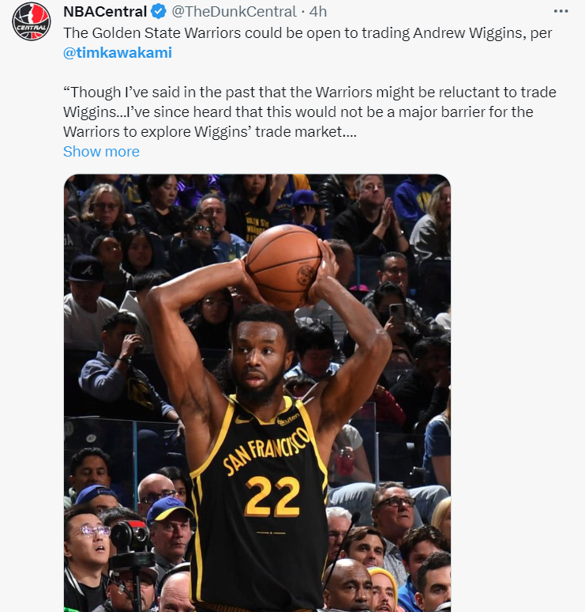Click the basketball held overhead in the photo
Screen dimensions: 585x612
pyautogui.click(x=284, y=266)
